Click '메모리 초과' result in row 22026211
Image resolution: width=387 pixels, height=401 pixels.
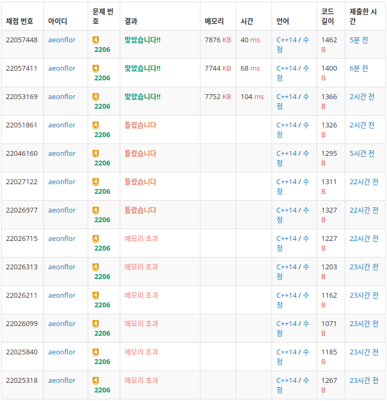(x=142, y=296)
